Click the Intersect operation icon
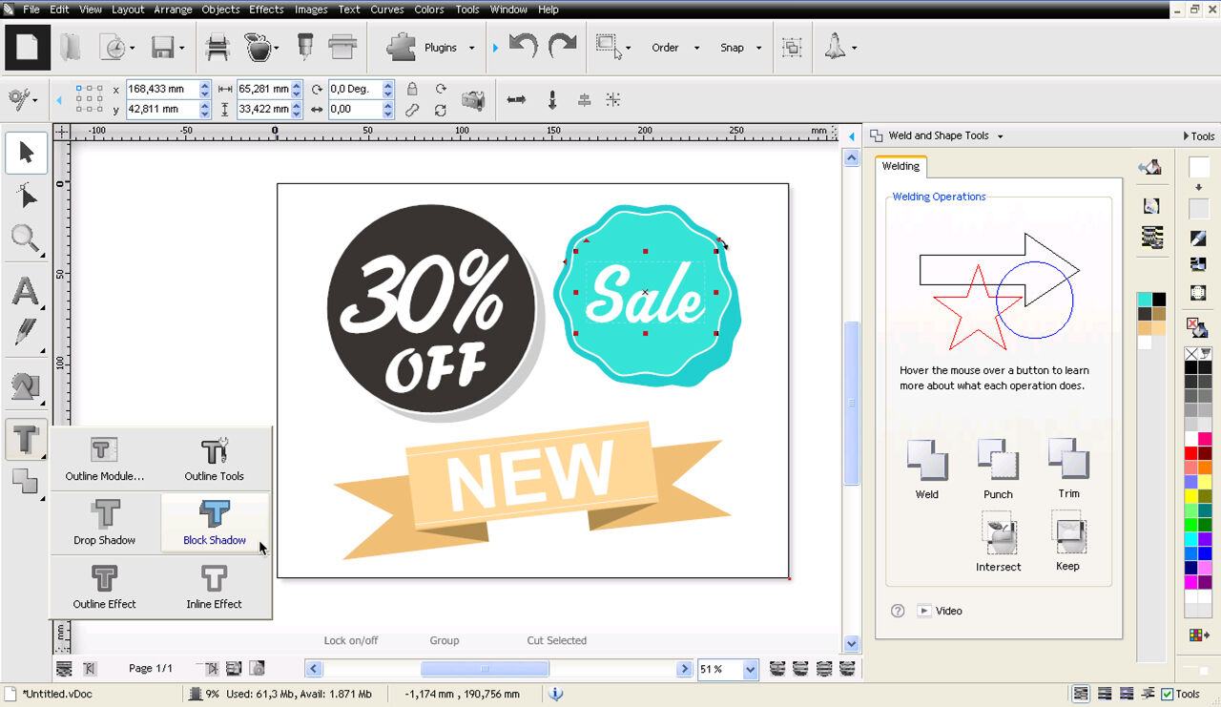Image resolution: width=1221 pixels, height=707 pixels. pos(998,533)
